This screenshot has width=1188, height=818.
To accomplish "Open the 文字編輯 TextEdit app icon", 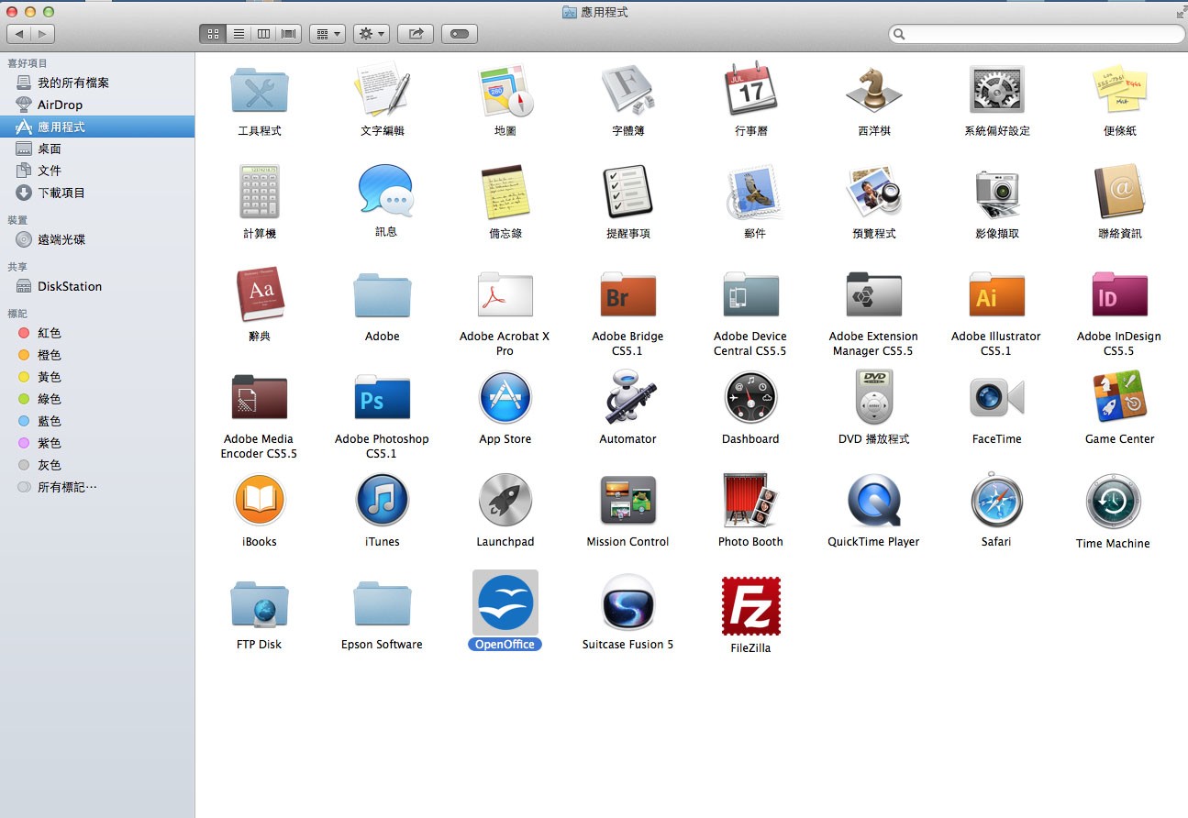I will tap(383, 91).
